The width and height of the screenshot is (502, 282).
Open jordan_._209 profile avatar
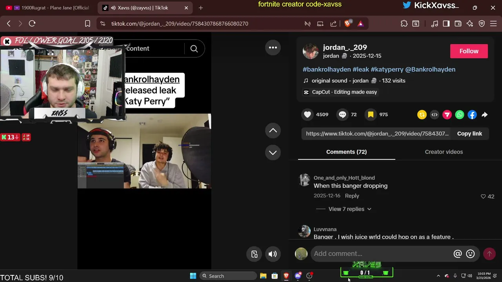(311, 51)
